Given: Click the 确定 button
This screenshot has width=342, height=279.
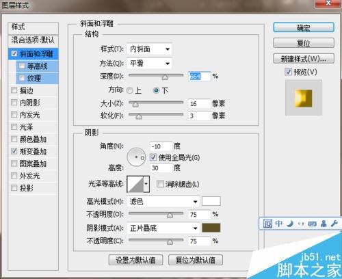Looking at the screenshot, I should click(x=304, y=27).
